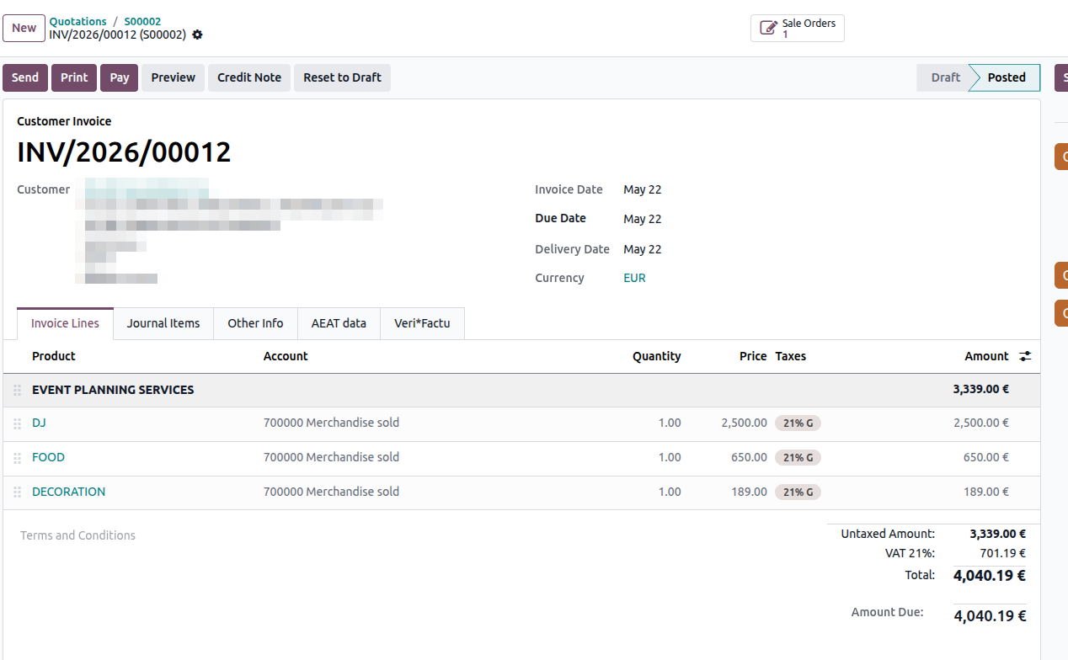Reset invoice to Draft

pos(342,77)
